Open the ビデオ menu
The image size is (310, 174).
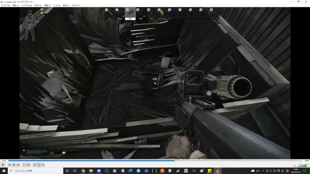coord(38,5)
